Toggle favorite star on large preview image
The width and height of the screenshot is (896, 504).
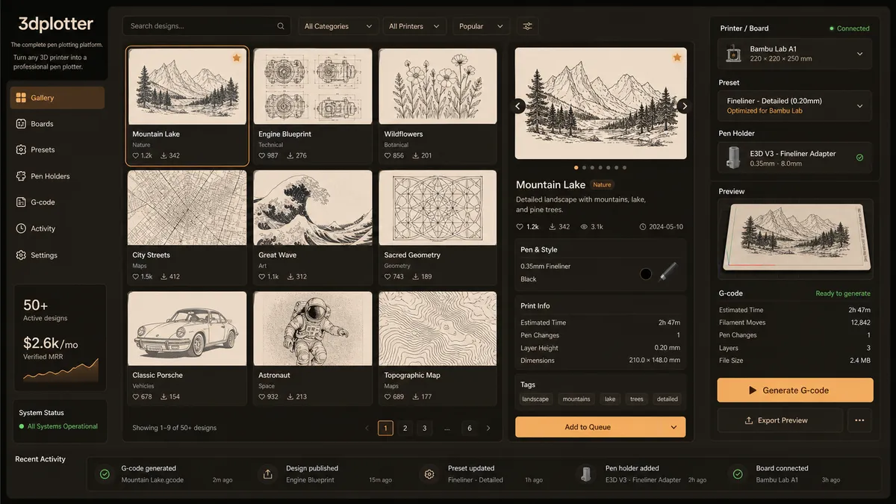click(677, 57)
